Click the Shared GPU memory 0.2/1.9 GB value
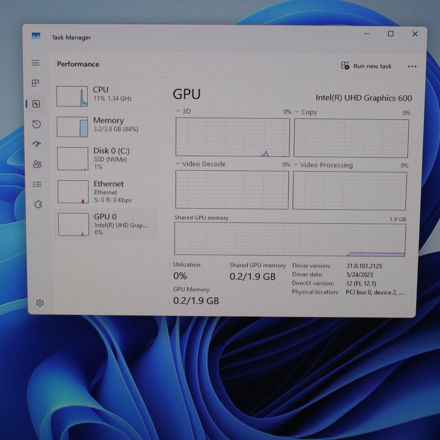Screen dimensions: 440x440 point(253,276)
